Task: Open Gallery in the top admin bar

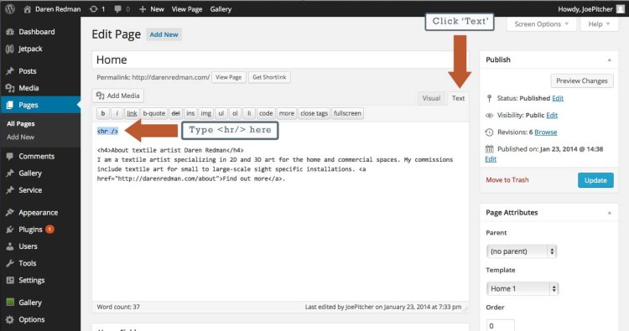Action: 221,9
